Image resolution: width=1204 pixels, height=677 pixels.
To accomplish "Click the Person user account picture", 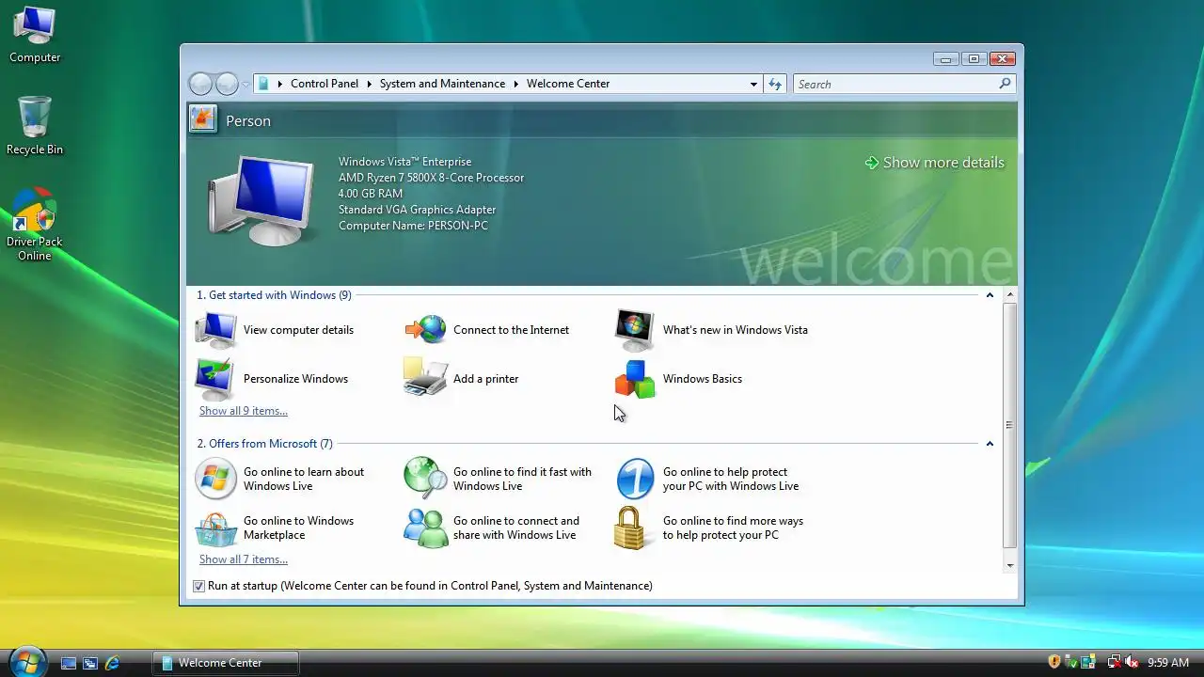I will pos(202,118).
